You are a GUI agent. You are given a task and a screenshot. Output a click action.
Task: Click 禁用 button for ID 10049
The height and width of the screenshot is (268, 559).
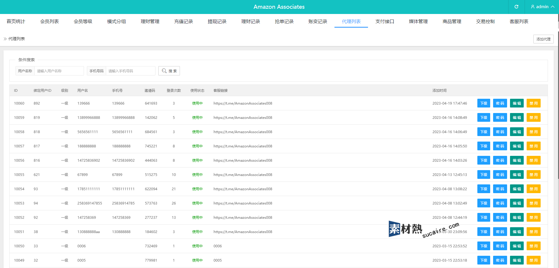(x=534, y=260)
